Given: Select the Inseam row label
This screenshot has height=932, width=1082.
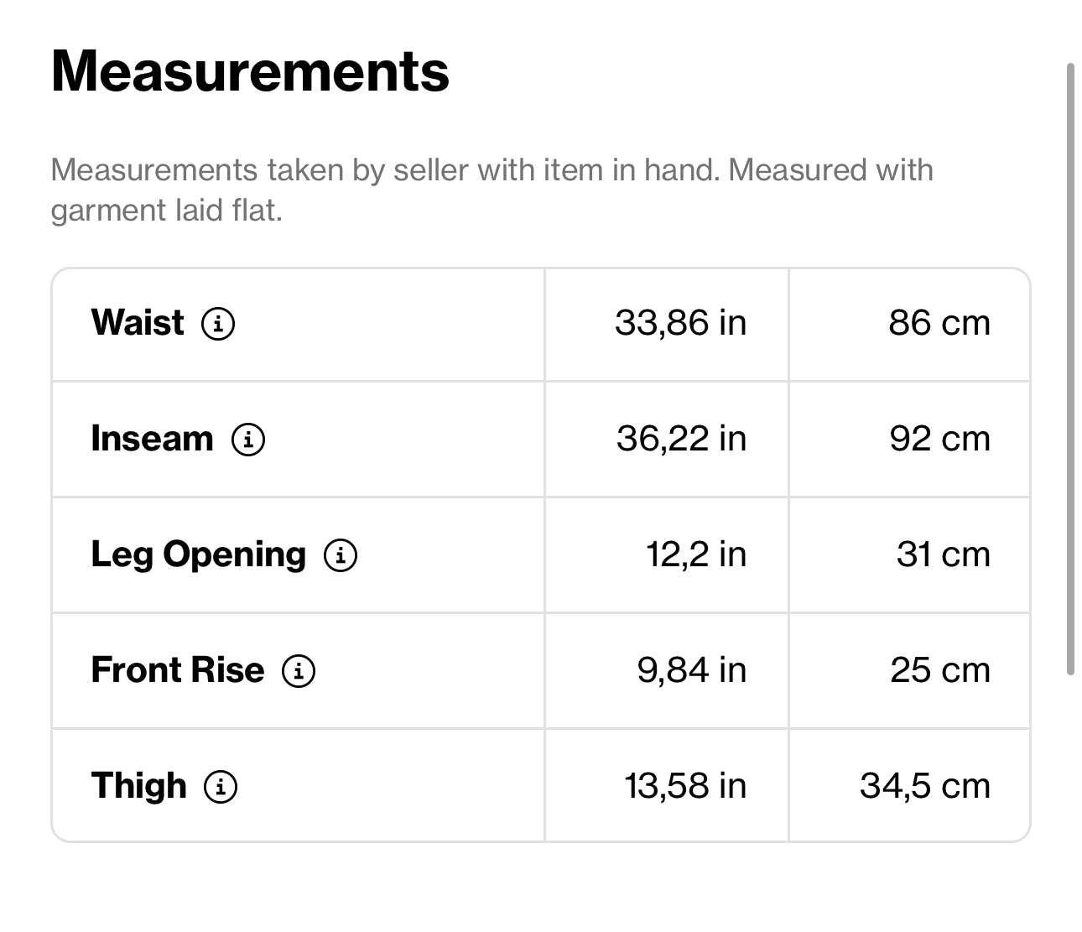Looking at the screenshot, I should coord(152,439).
